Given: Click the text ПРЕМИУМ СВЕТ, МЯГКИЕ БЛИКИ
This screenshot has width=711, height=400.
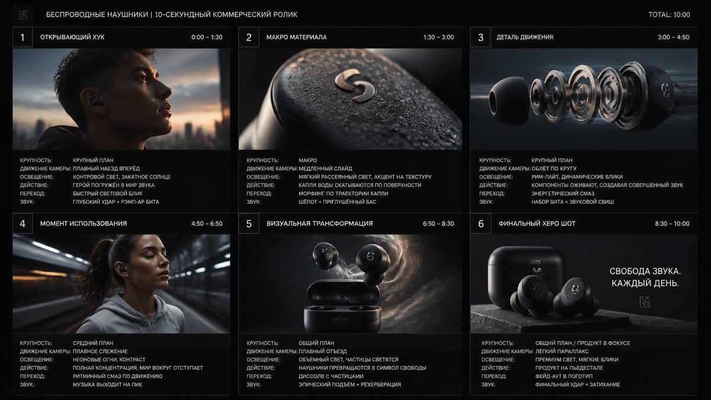Looking at the screenshot, I should pyautogui.click(x=577, y=359).
